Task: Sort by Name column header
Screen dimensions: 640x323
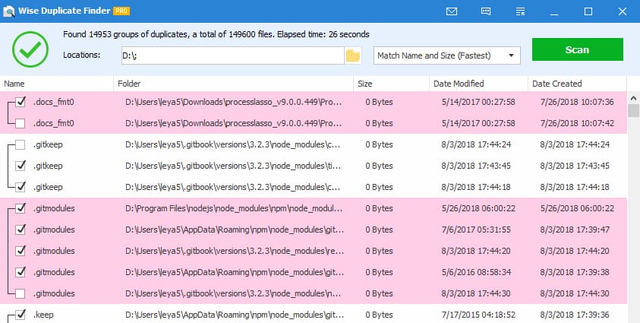Action: (x=57, y=84)
